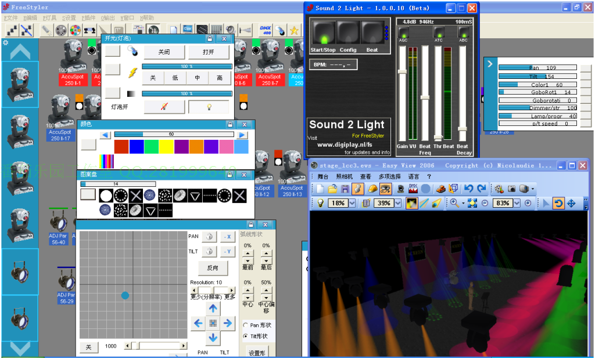595x358 pixels.
Task: Click the DMX 400 toolbar icon
Action: [x=265, y=30]
